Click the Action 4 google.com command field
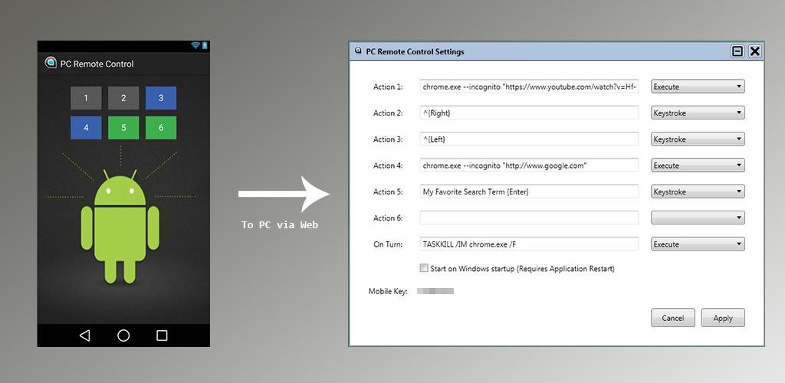Viewport: 785px width, 383px height. point(529,165)
